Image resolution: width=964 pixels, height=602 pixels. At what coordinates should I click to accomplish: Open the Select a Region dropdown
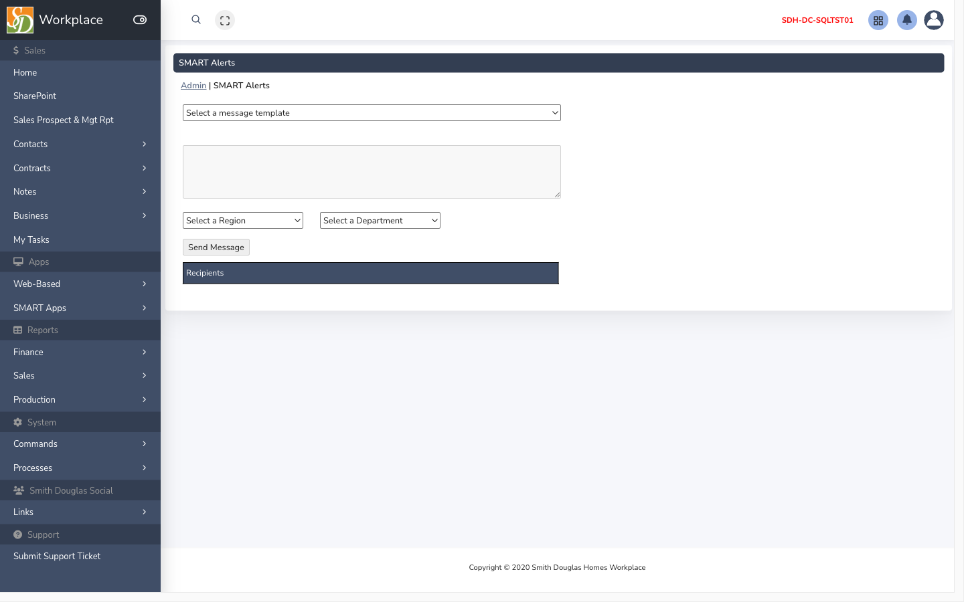coord(243,221)
